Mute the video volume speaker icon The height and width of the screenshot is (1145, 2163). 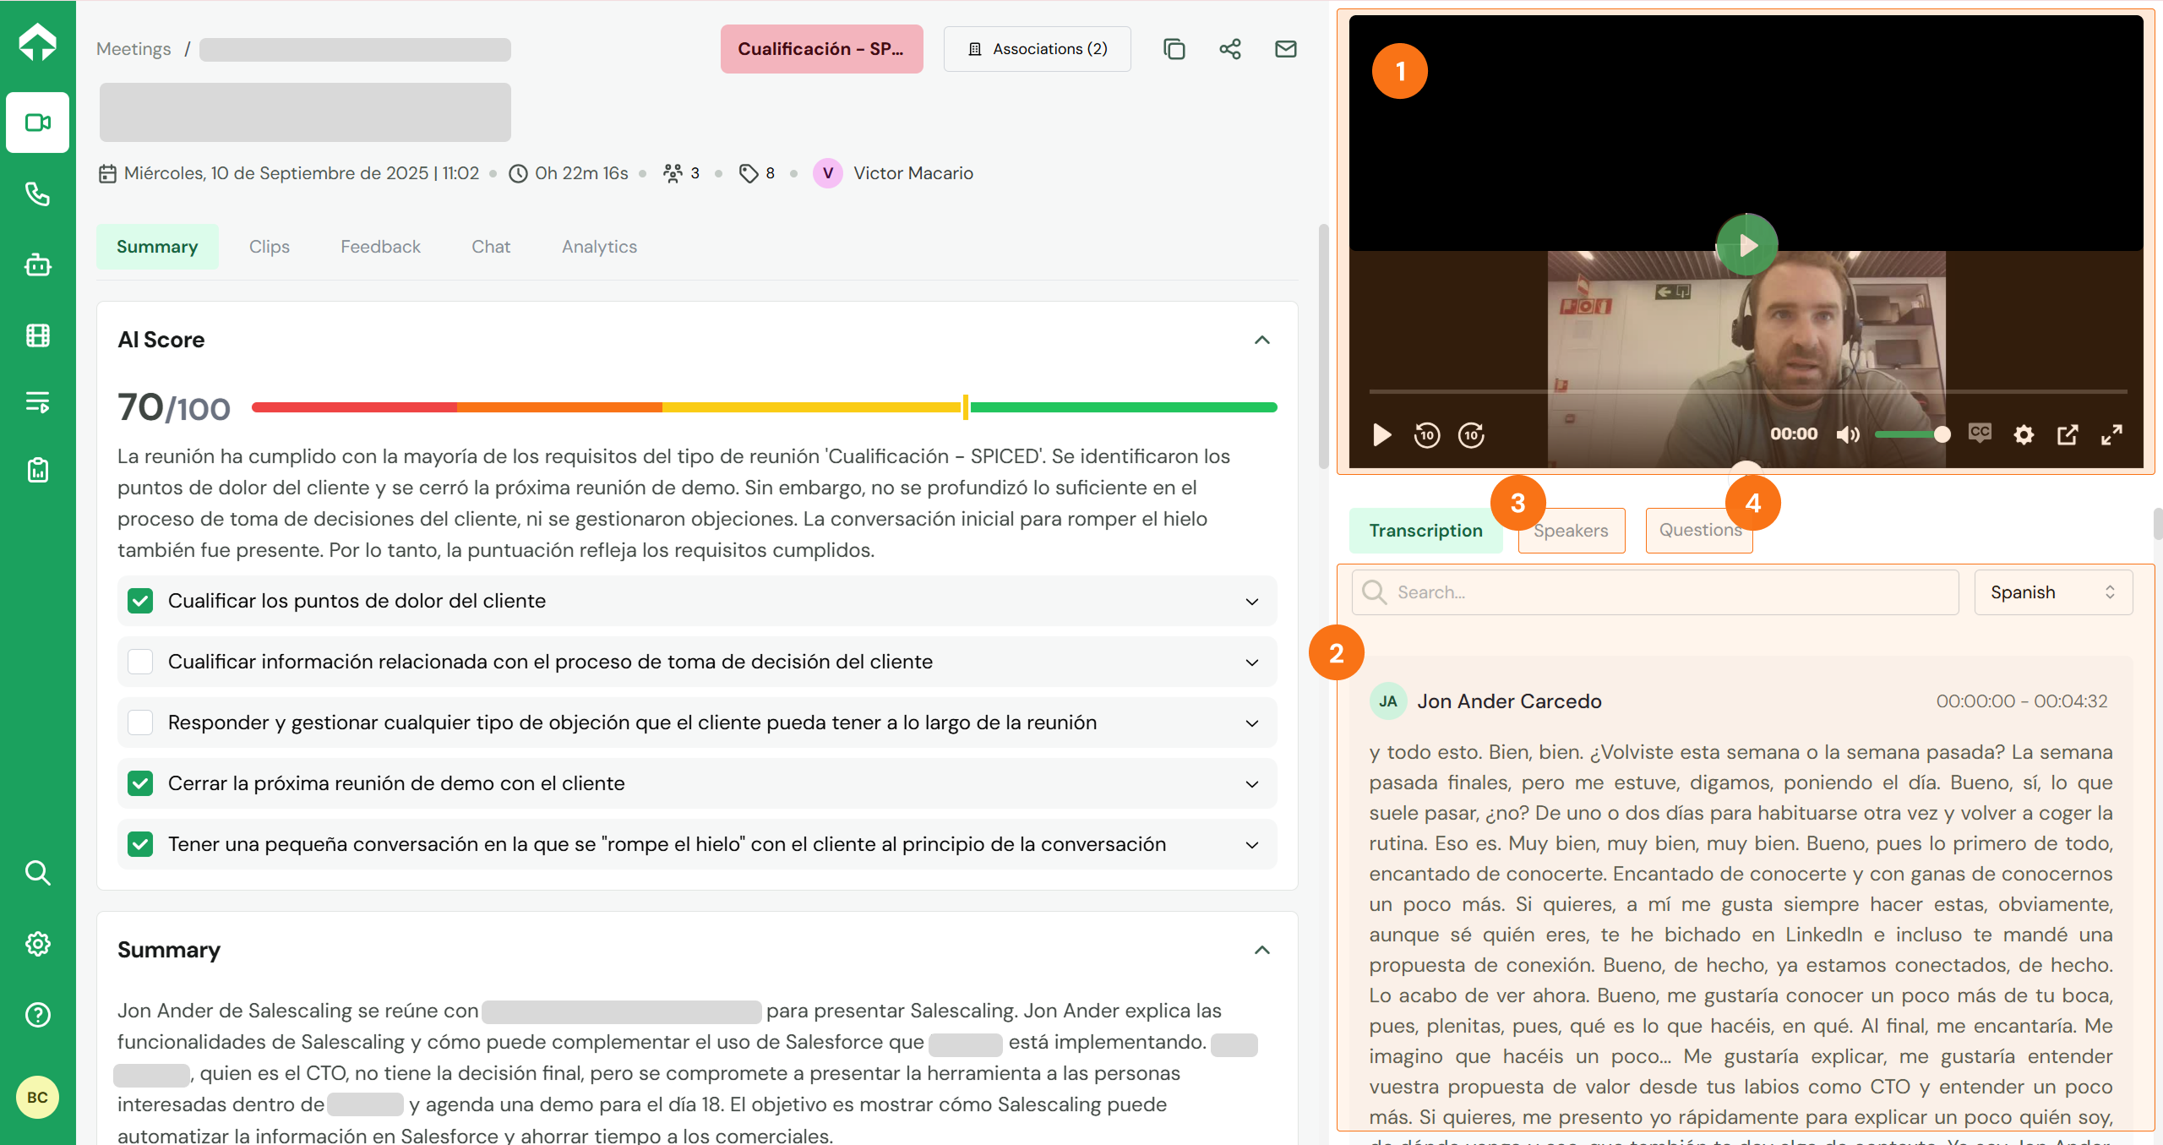pyautogui.click(x=1847, y=435)
